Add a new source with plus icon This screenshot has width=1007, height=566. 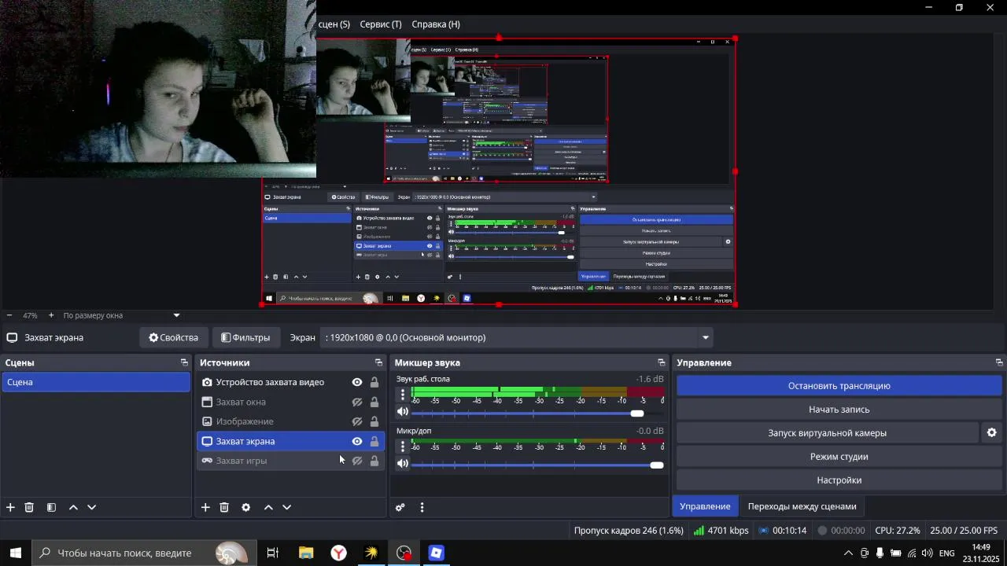point(205,507)
